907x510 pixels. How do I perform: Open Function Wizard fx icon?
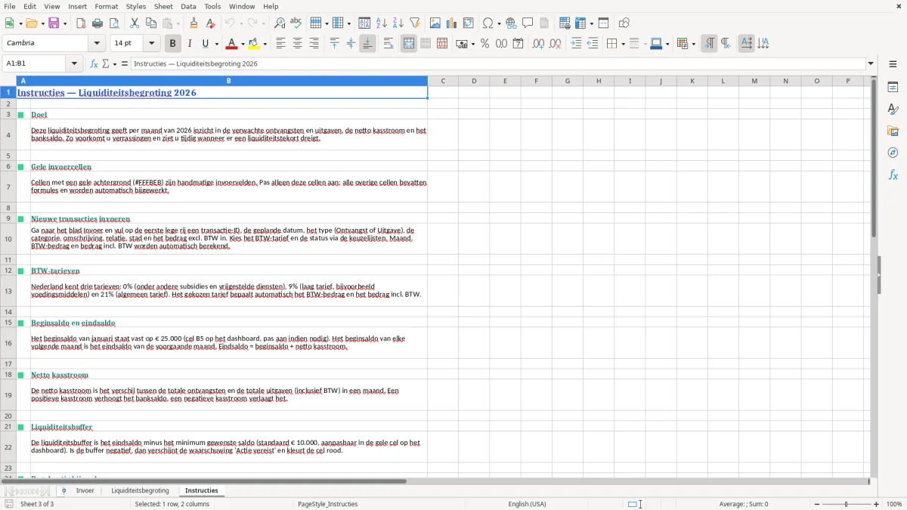(94, 64)
